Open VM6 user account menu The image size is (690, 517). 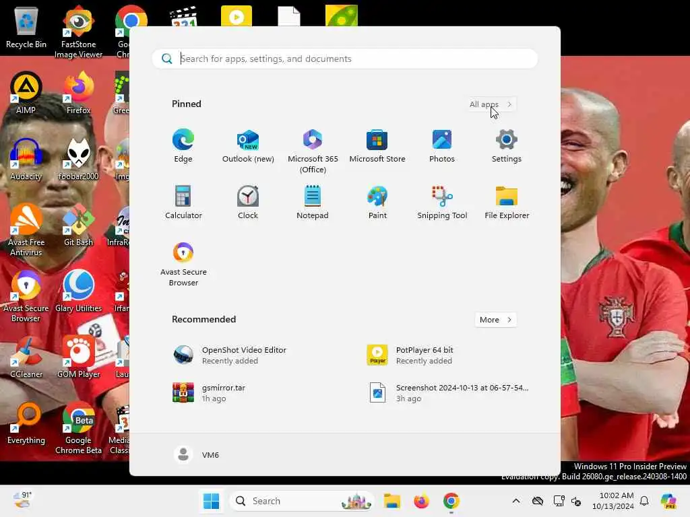196,454
